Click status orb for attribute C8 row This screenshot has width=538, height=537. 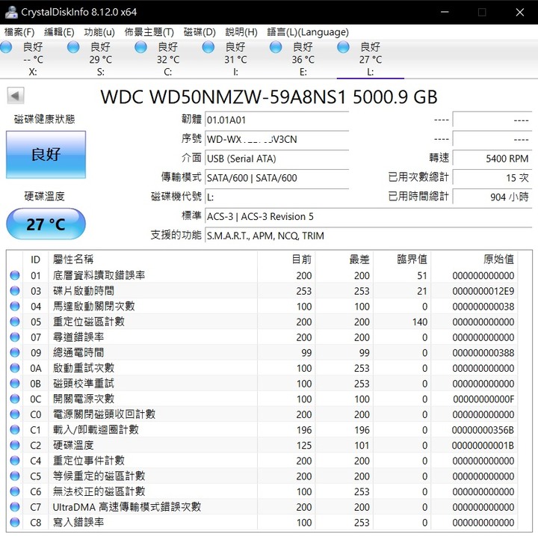tap(15, 523)
